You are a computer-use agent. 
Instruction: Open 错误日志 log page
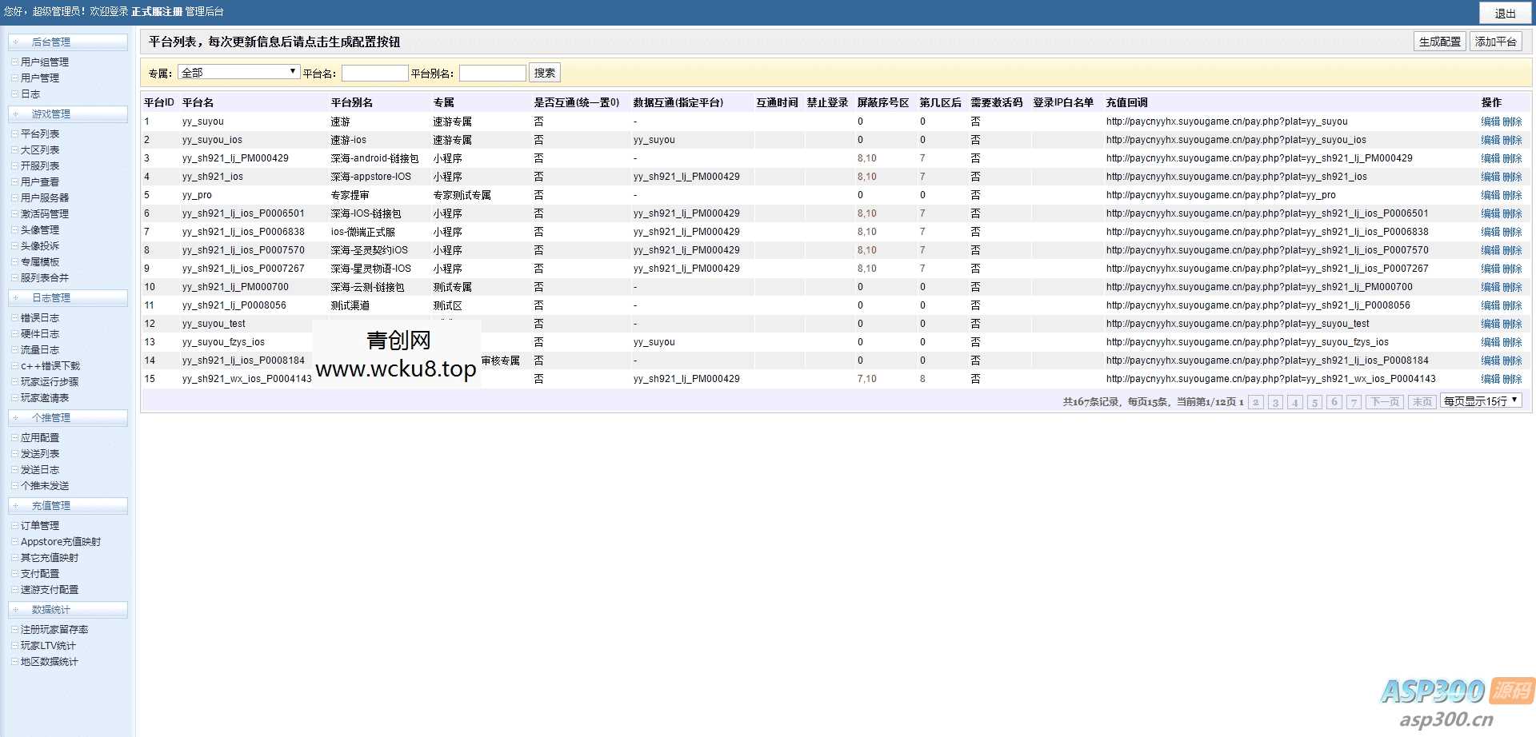coord(39,317)
